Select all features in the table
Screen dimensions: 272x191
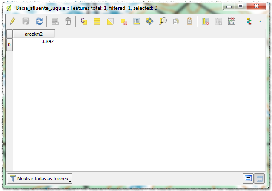click(x=97, y=21)
